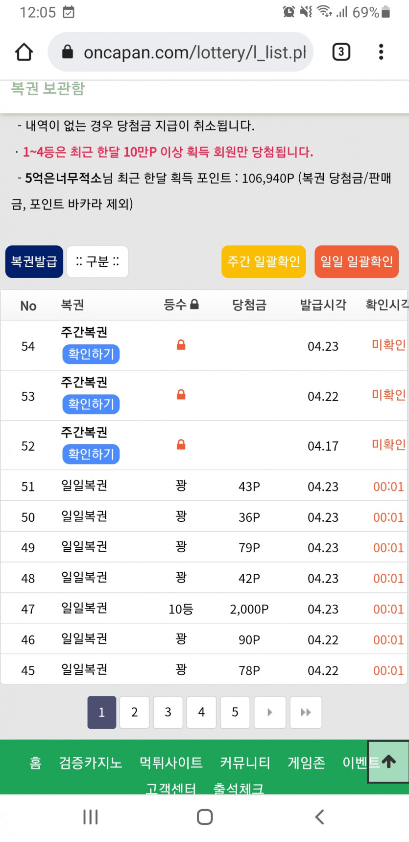Click 확인하기 for ticket No 53
409x842 pixels.
pos(91,404)
